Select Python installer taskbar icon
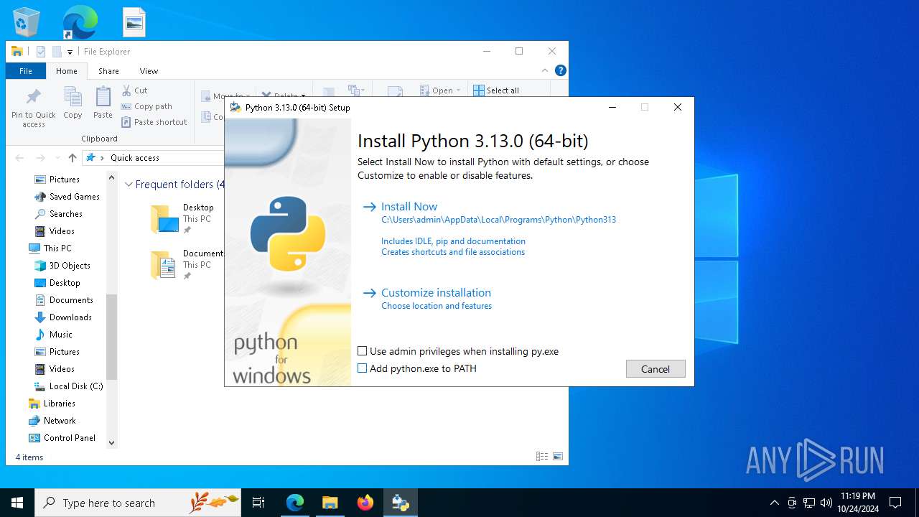 point(400,503)
